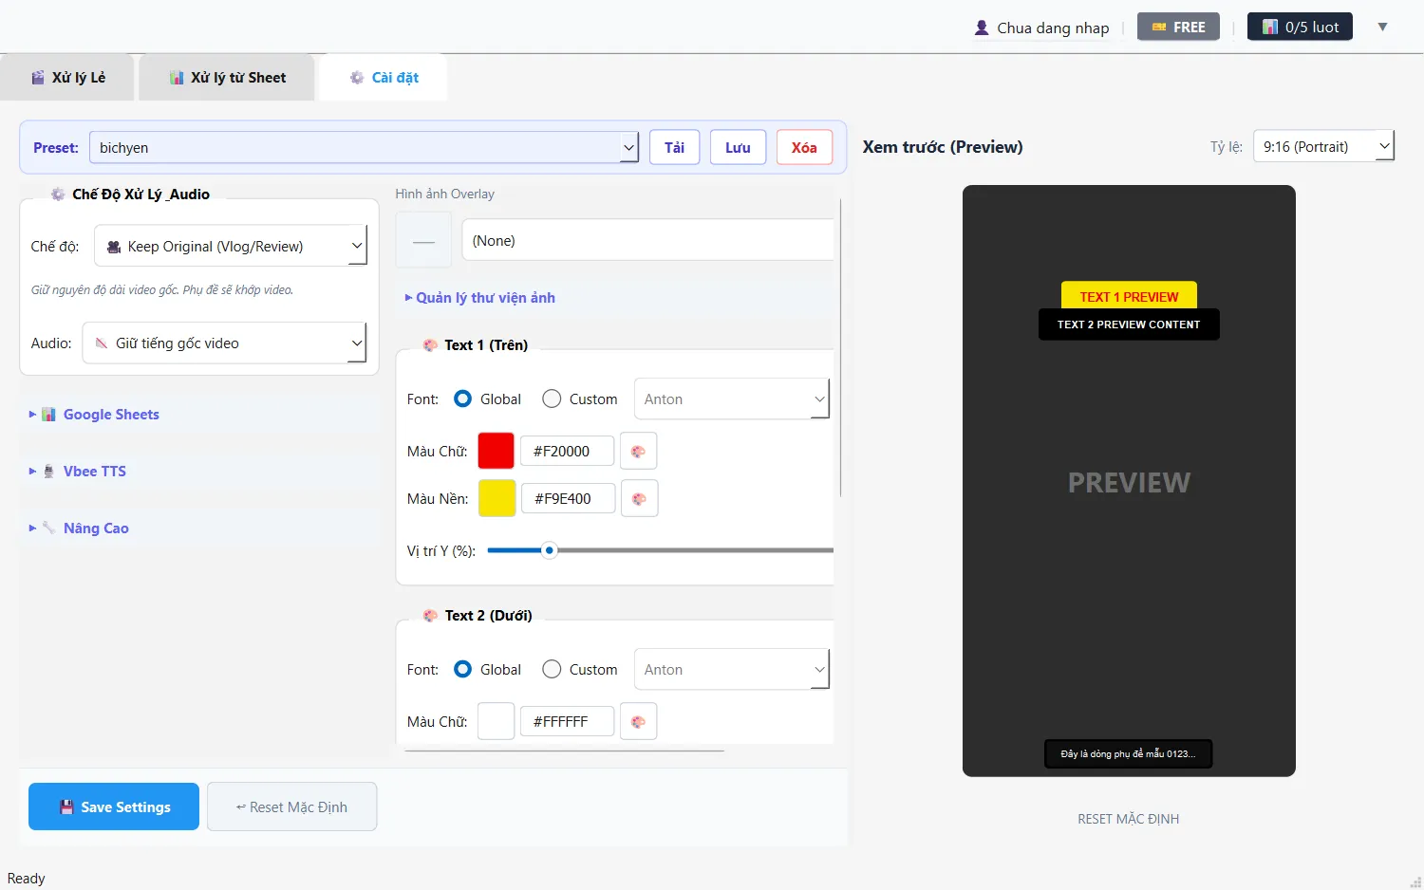Click the overlay image thumbnail placeholder
Viewport: 1424px width, 890px height.
pos(423,241)
